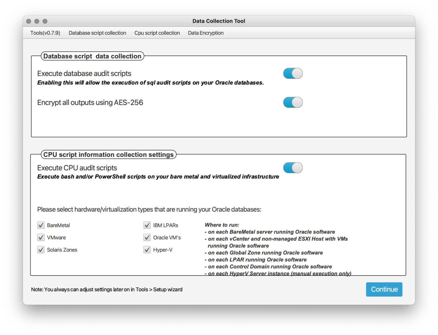438x335 pixels.
Task: Click the Database script data collection section header
Action: [92, 56]
